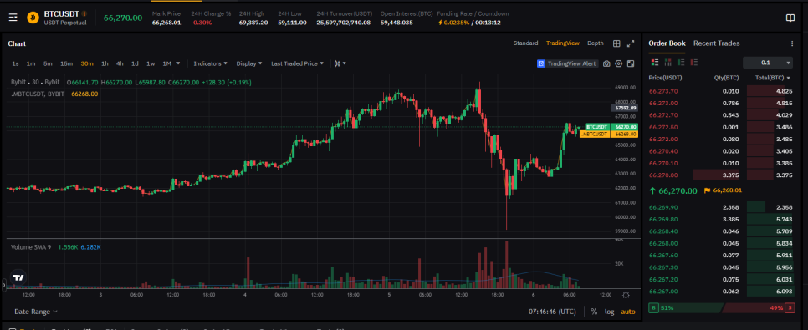The width and height of the screenshot is (808, 330).
Task: Toggle auto scale on chart
Action: pos(627,312)
